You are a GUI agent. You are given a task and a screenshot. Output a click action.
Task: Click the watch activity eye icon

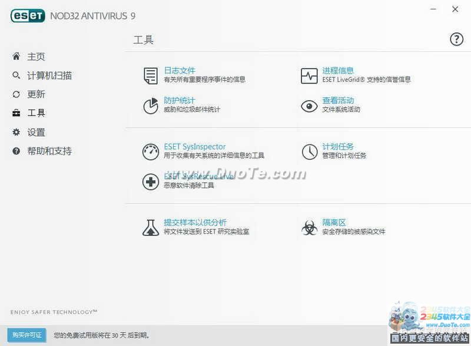click(309, 106)
